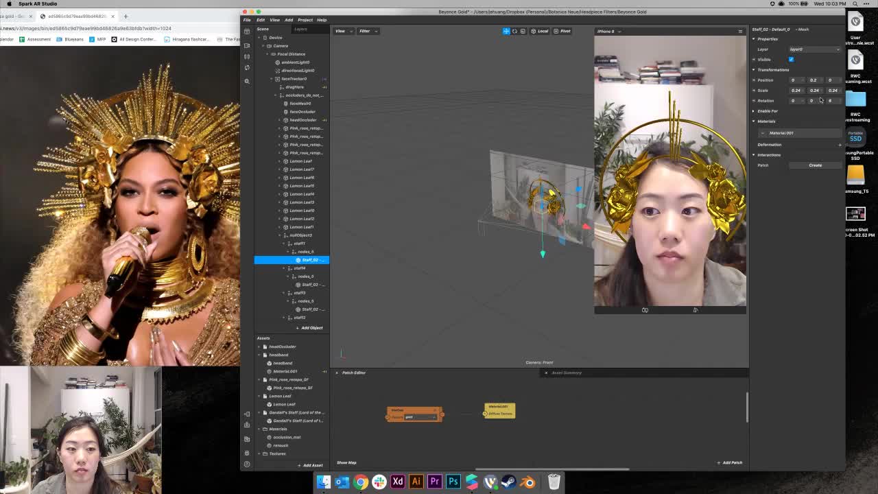
Task: Open the File menu
Action: 247,20
